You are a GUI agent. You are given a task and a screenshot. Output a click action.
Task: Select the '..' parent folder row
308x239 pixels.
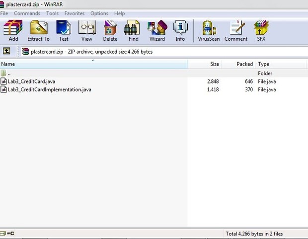(154, 73)
